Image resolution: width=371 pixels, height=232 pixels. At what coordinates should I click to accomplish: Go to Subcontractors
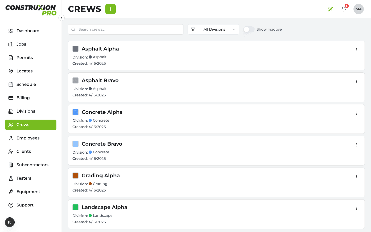click(31, 165)
